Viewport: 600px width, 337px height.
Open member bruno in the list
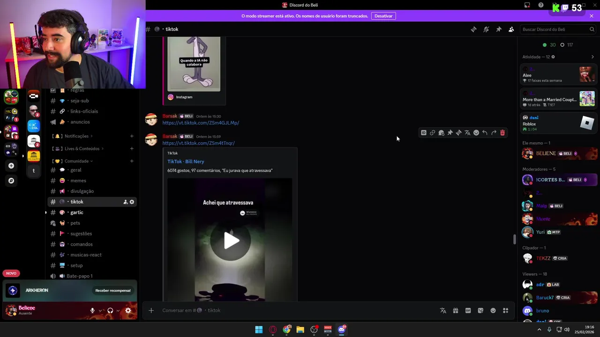coord(559,311)
